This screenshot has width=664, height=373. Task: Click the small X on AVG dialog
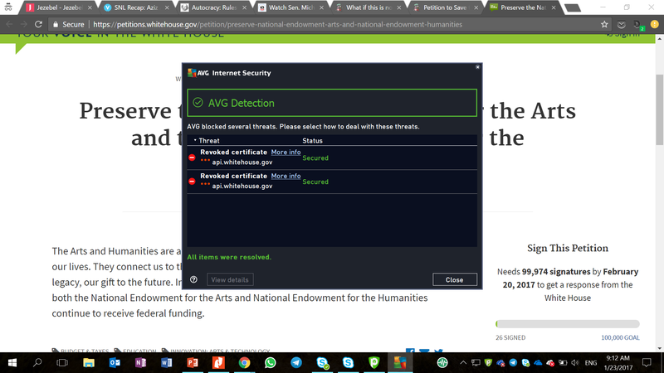(477, 67)
